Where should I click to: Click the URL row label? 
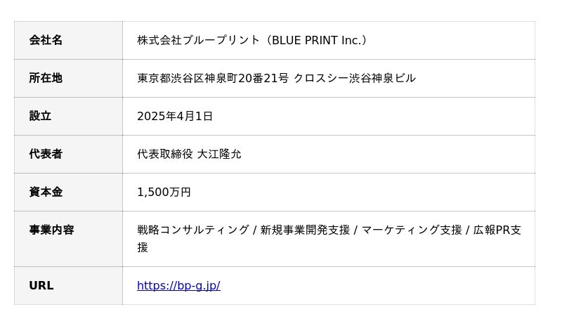pyautogui.click(x=41, y=286)
